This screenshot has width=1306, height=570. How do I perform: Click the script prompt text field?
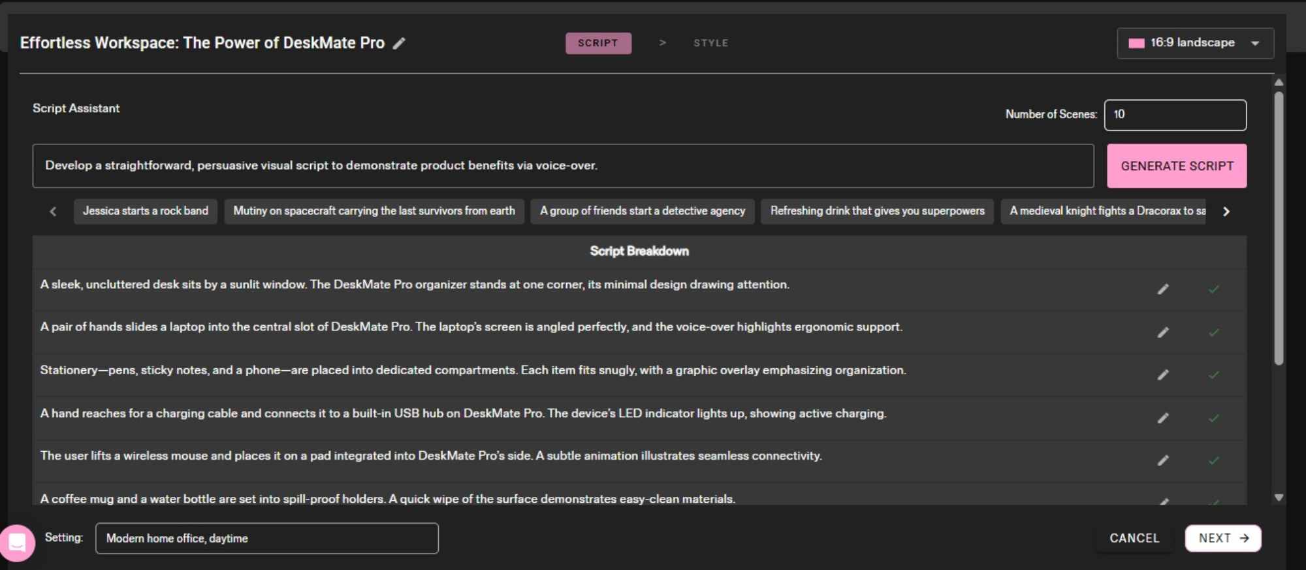[563, 166]
